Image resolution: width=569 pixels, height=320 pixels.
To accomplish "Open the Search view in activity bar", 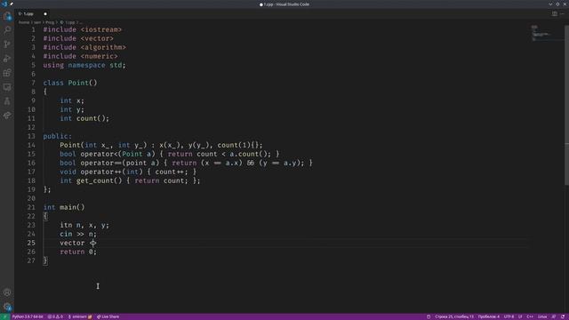I will pyautogui.click(x=7, y=30).
